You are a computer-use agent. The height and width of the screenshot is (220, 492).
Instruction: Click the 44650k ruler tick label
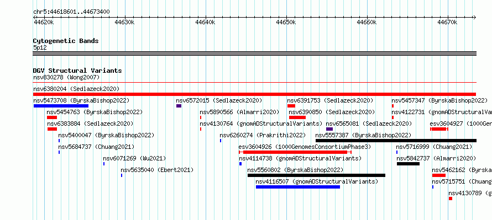(286, 22)
